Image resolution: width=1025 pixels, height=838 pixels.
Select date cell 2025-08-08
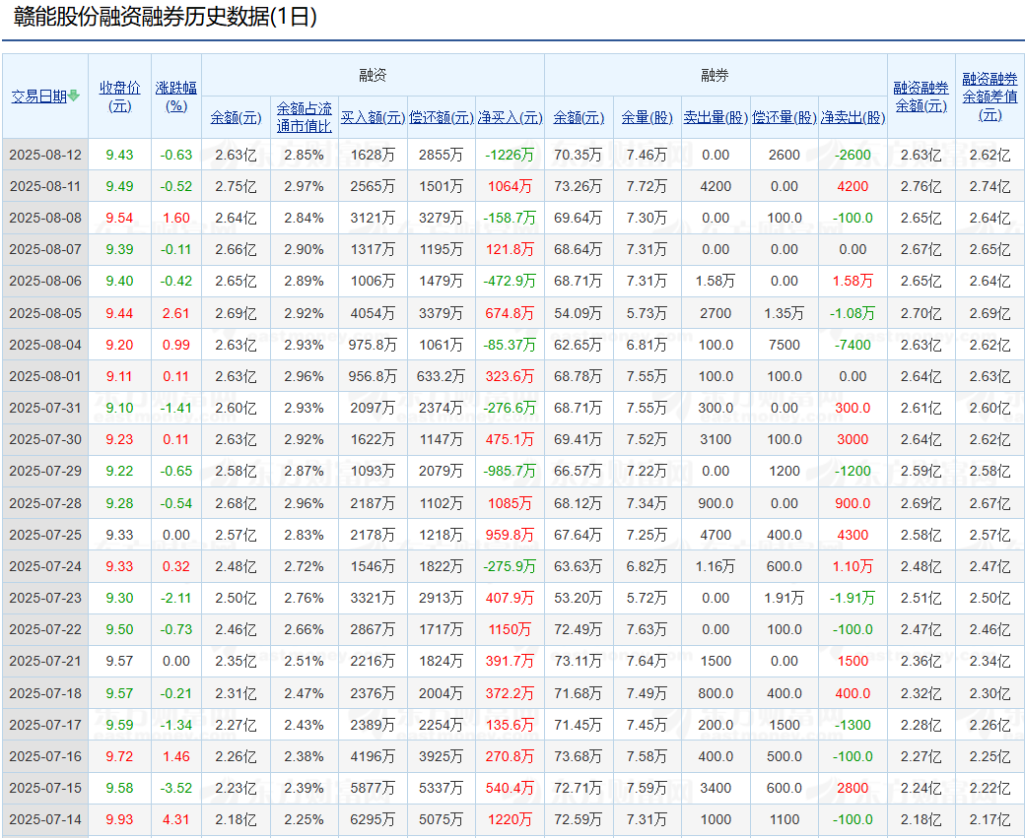pyautogui.click(x=45, y=218)
